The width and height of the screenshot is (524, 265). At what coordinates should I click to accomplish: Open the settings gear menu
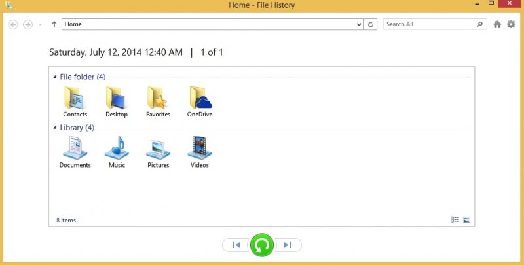(x=511, y=24)
